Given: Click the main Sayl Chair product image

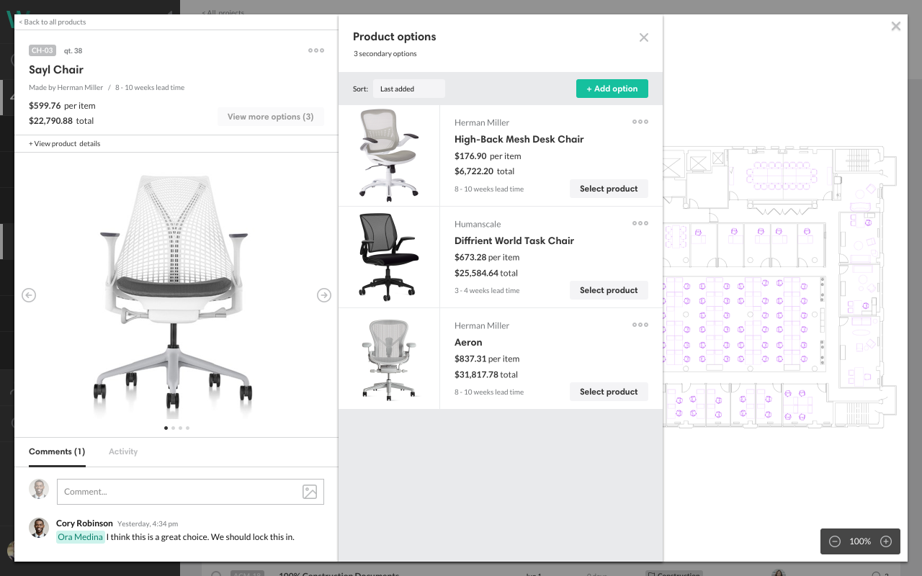Looking at the screenshot, I should pos(173,295).
